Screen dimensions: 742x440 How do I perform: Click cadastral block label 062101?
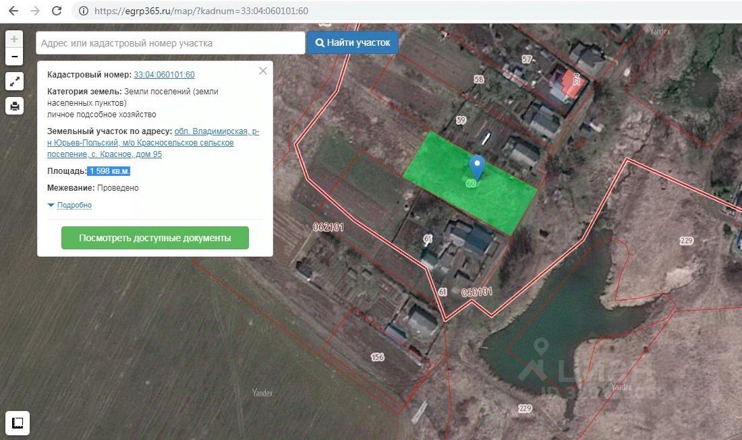328,227
